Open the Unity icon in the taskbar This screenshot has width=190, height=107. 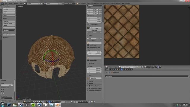[x=45, y=105]
